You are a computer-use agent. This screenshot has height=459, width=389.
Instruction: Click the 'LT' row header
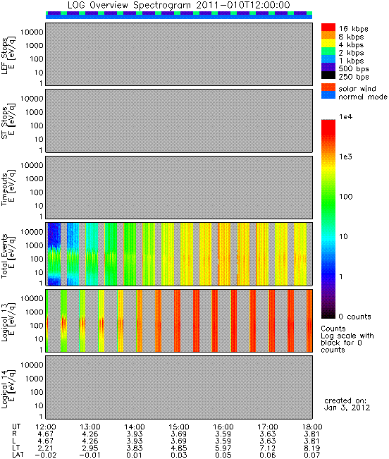point(16,448)
